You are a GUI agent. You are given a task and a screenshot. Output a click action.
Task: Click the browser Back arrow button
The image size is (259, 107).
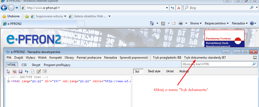click(4, 8)
